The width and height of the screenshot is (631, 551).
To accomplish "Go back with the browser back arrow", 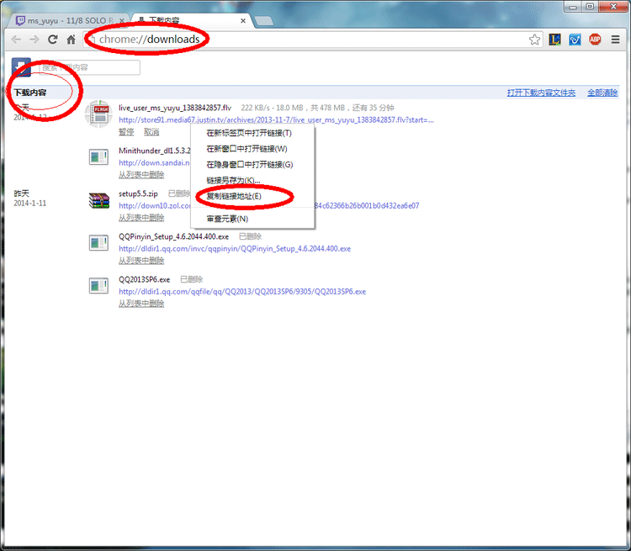I will tap(16, 40).
